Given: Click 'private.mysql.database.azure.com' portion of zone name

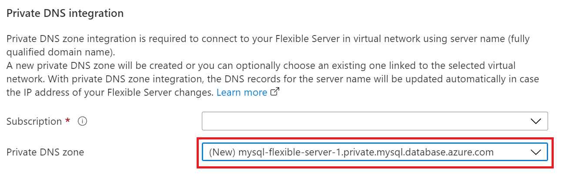Looking at the screenshot, I should pyautogui.click(x=418, y=152).
